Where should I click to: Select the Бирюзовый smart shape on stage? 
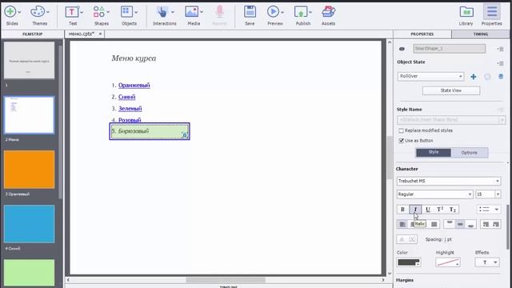[150, 131]
